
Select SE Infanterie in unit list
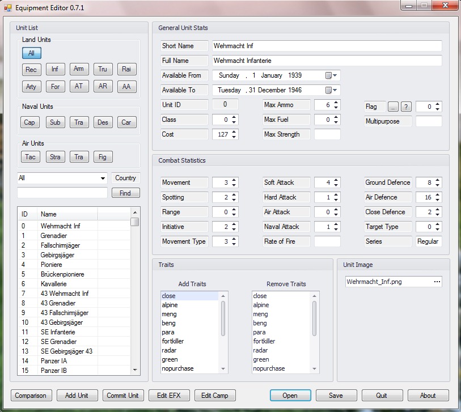point(74,332)
